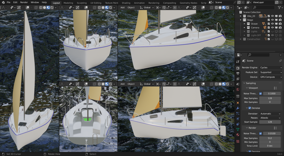Click the ViewLayer browse icon
Screen dimensions: 284x156
click(248, 2)
